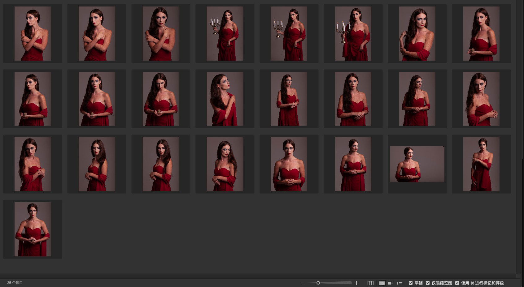The height and width of the screenshot is (287, 524).
Task: Click the minus icon to shrink thumbnails
Action: [x=303, y=283]
